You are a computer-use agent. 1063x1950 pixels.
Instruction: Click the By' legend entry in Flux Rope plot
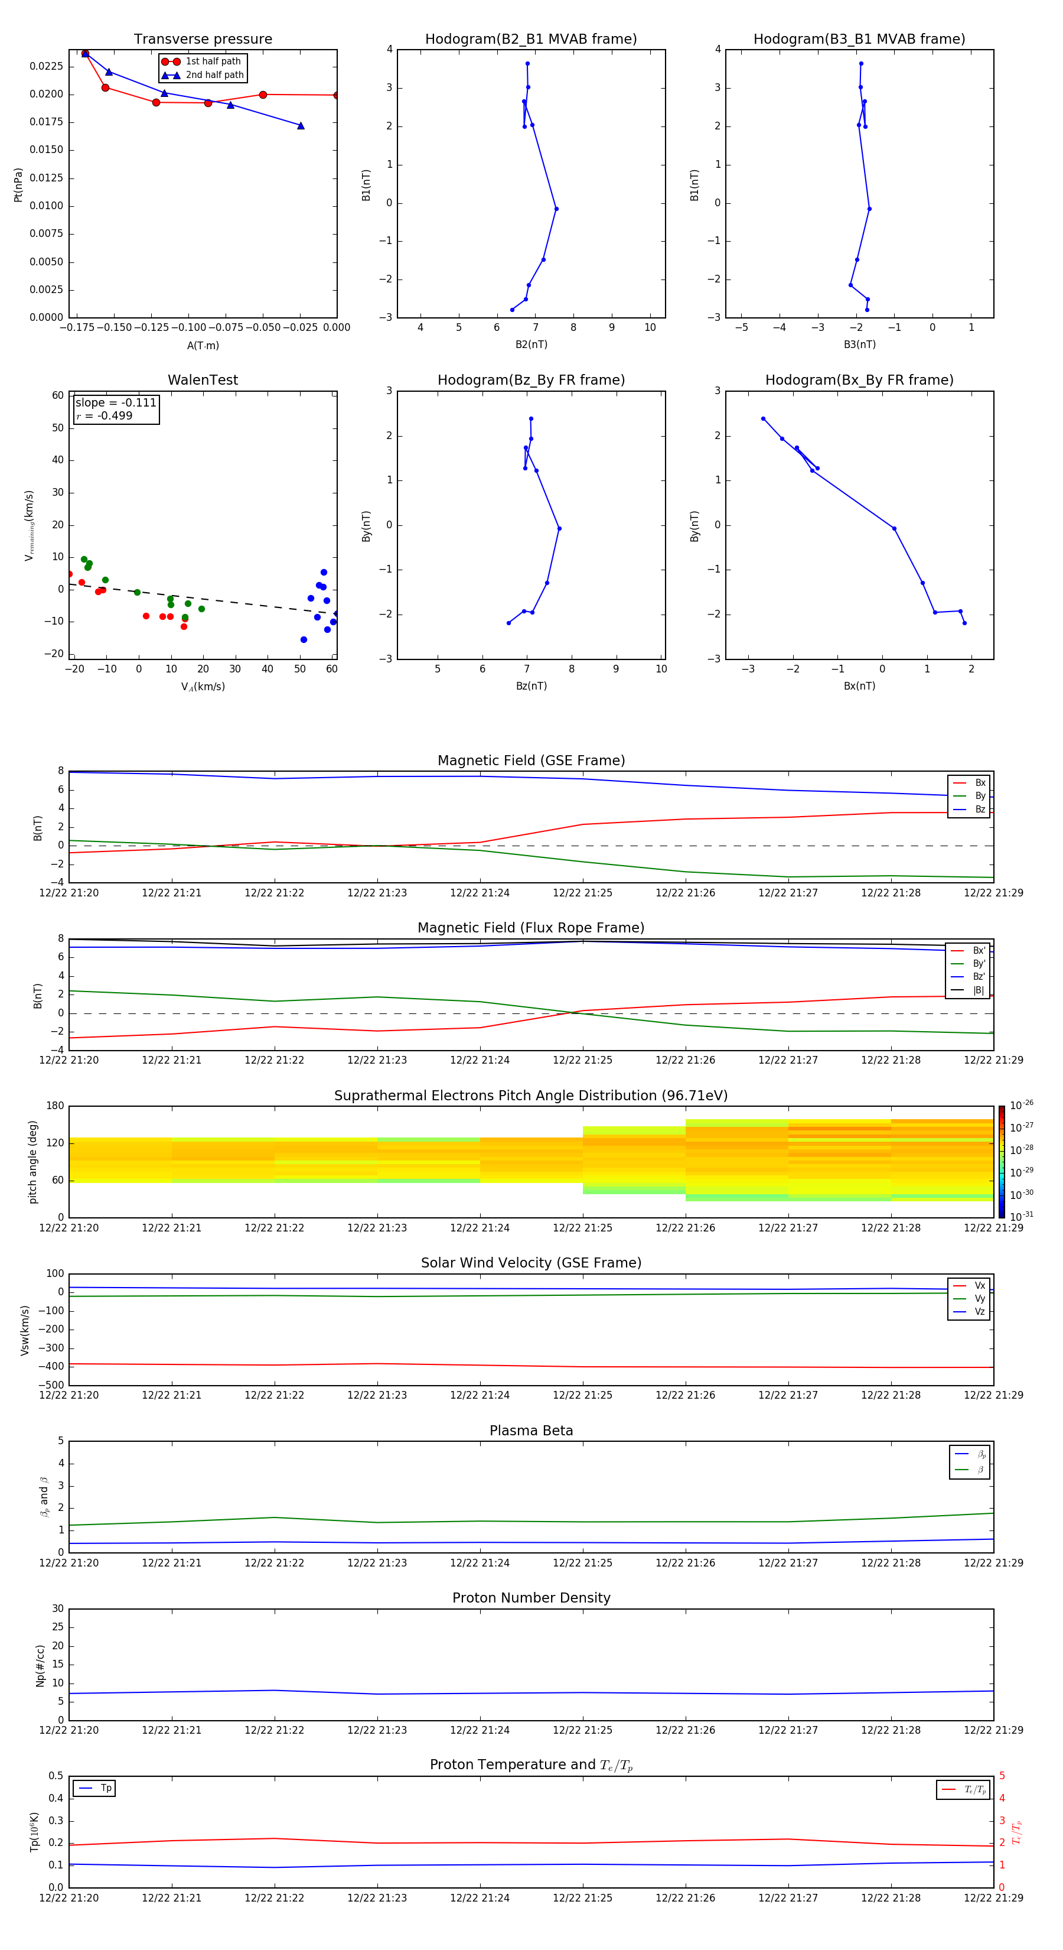point(968,964)
